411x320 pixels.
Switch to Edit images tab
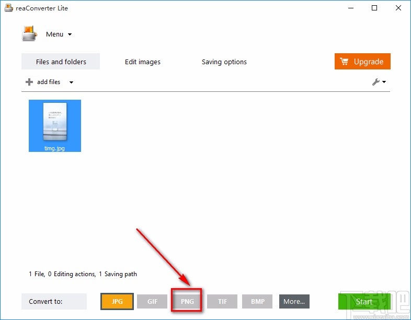coord(143,62)
